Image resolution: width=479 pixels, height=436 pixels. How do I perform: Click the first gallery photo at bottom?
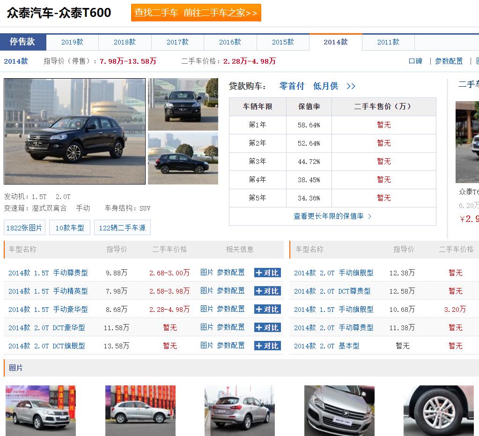click(41, 410)
